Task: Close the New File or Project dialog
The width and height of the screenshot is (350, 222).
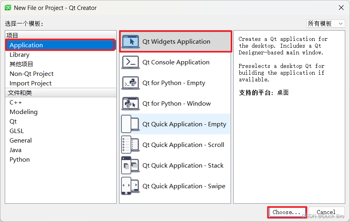Action: click(341, 8)
